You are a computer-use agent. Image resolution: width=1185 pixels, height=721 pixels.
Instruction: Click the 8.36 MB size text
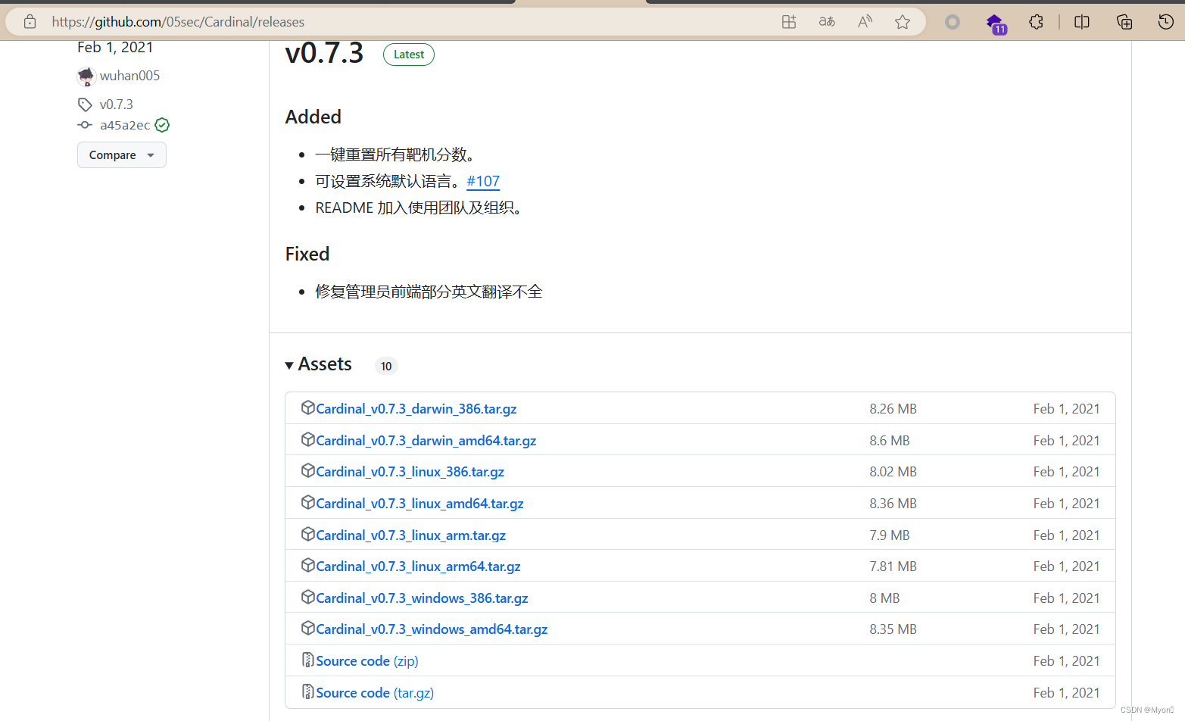(893, 504)
